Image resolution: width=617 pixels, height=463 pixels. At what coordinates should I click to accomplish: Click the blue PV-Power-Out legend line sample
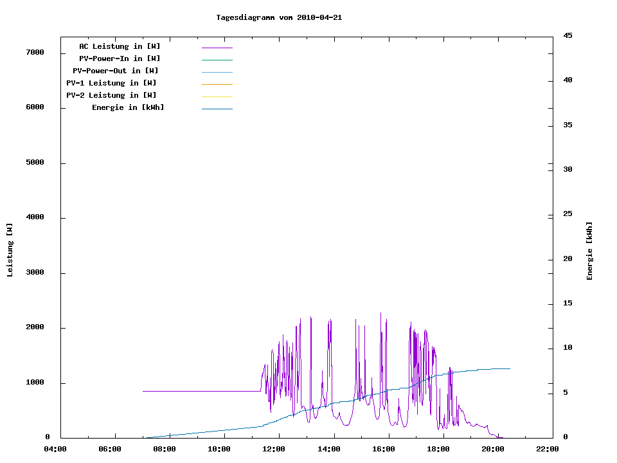click(217, 72)
